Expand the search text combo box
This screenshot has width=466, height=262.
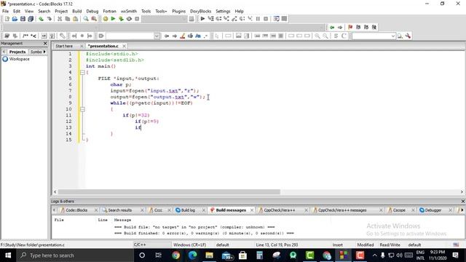[x=393, y=36]
